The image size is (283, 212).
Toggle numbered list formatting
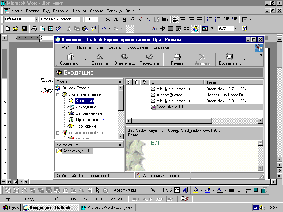pyautogui.click(x=209, y=19)
